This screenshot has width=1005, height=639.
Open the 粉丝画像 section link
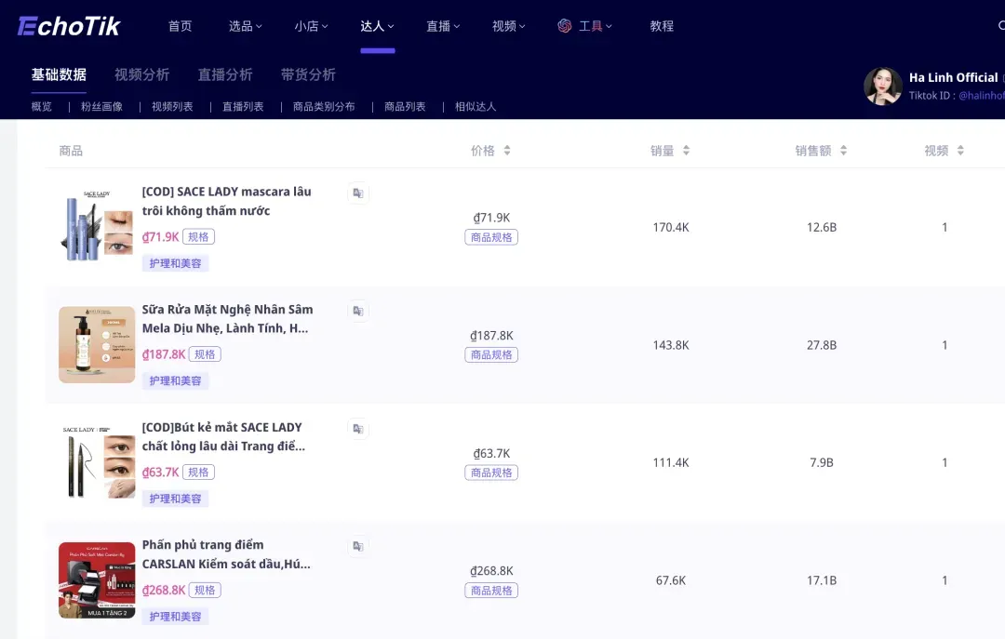coord(101,107)
